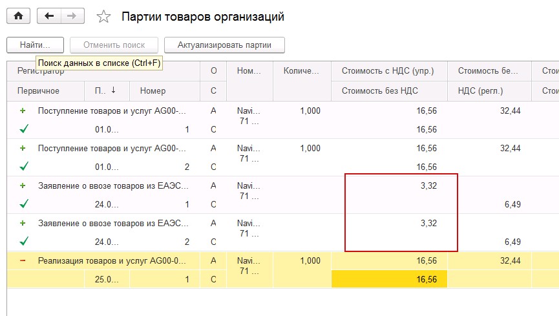
Task: Click the НДС (регл.) column header
Action: coord(480,91)
